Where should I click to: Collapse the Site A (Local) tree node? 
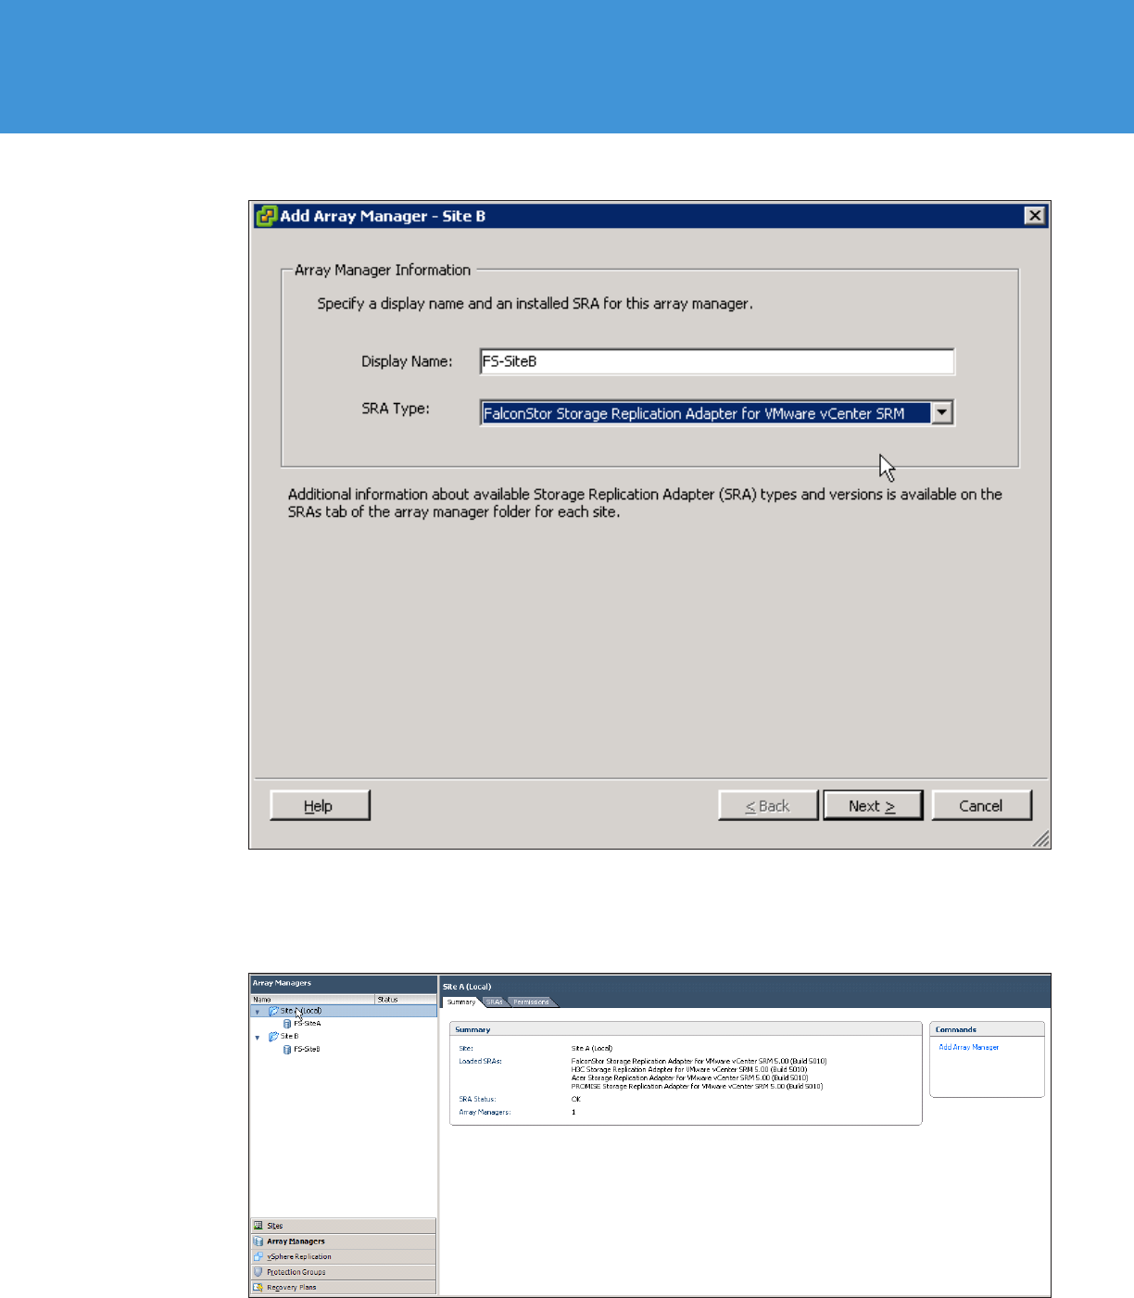pyautogui.click(x=258, y=1012)
